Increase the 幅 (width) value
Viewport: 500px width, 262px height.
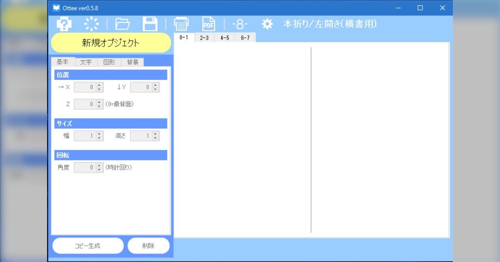tap(99, 133)
